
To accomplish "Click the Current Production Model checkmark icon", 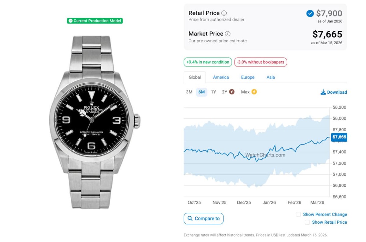I will (70, 21).
